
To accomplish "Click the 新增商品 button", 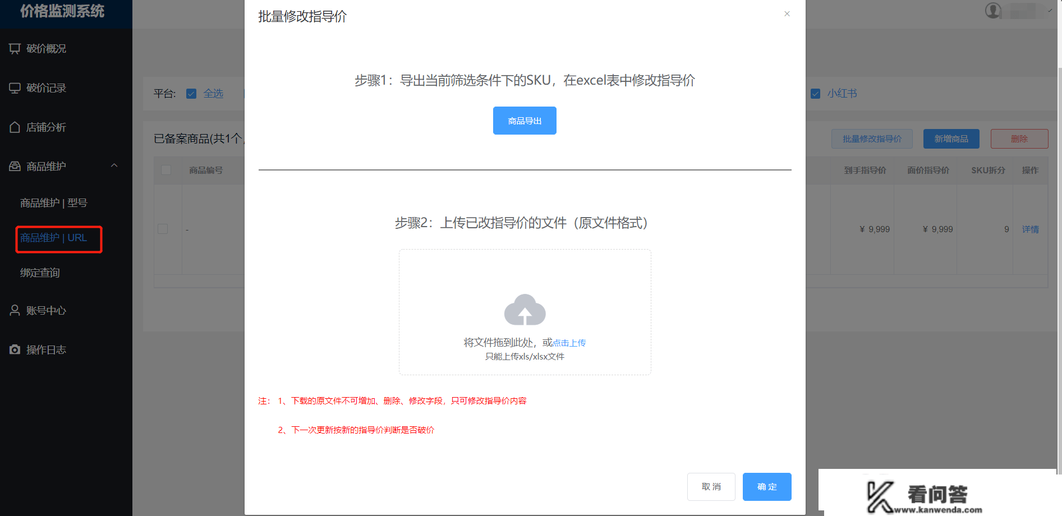I will [x=951, y=139].
